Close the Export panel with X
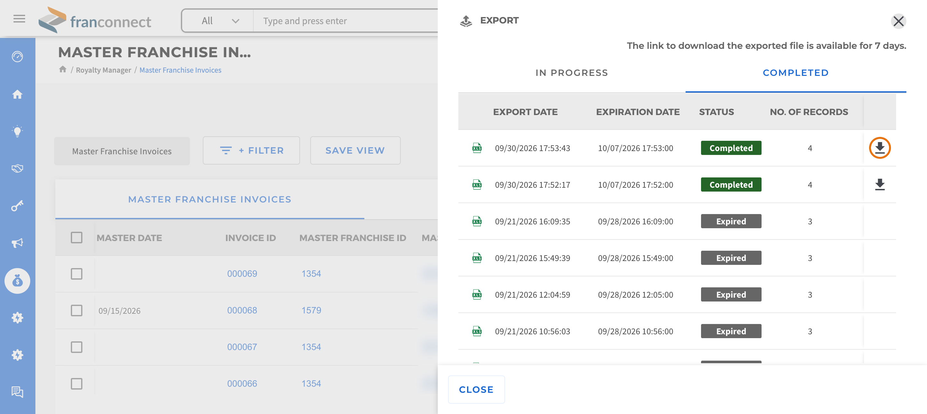This screenshot has width=927, height=414. point(898,21)
